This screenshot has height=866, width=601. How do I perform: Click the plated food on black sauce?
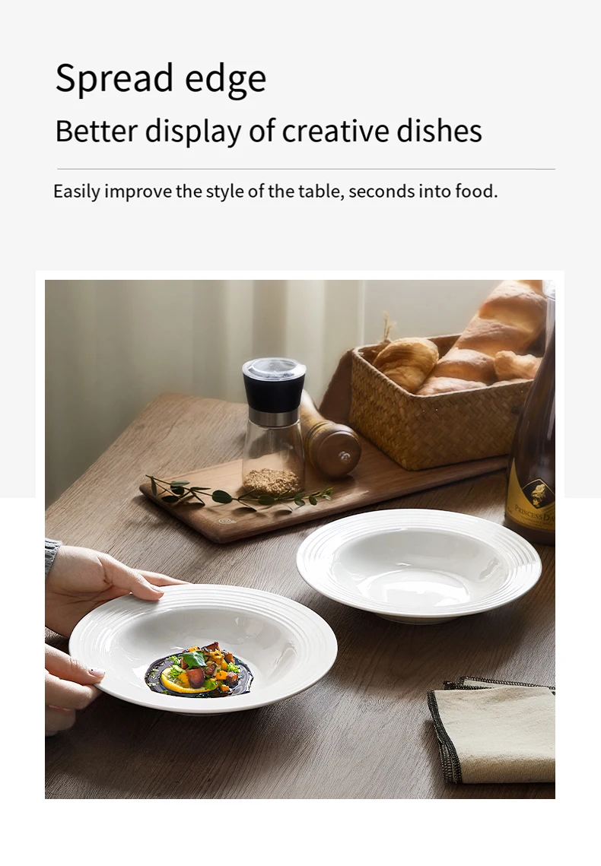pos(199,670)
